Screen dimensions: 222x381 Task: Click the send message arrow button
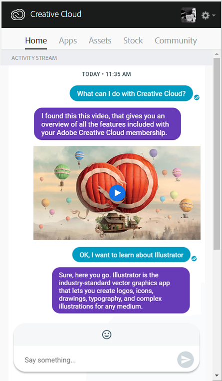(x=186, y=360)
